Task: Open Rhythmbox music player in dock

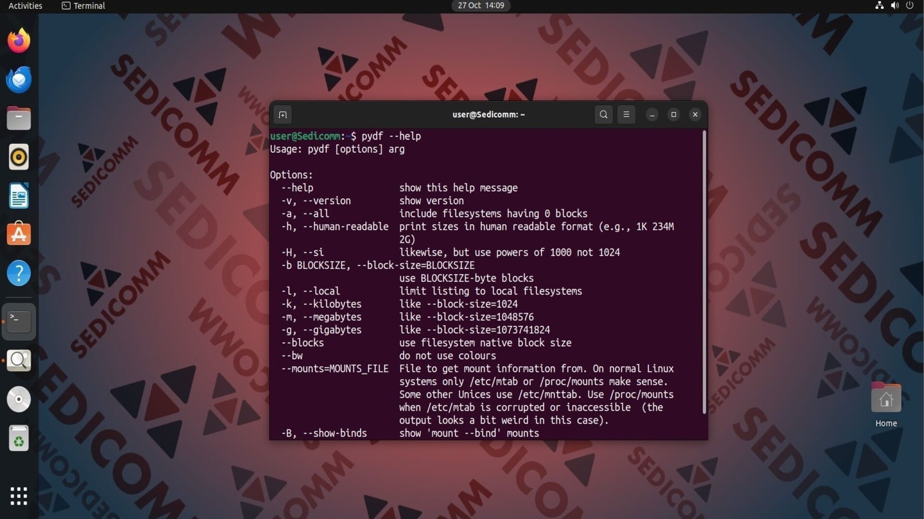Action: point(19,157)
